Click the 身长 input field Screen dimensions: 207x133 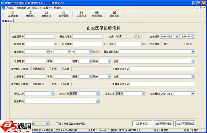click(x=129, y=44)
